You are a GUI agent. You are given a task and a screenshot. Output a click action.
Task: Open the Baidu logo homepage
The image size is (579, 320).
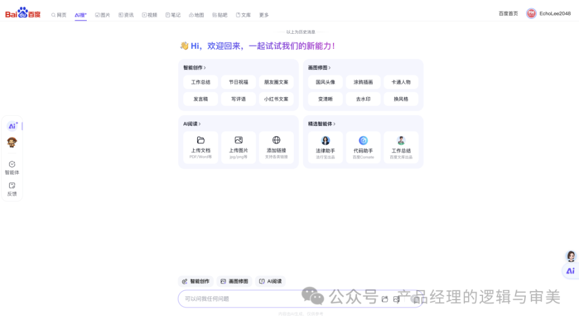click(x=22, y=13)
